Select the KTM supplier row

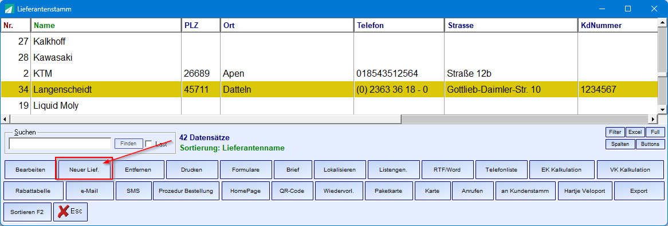[x=330, y=74]
